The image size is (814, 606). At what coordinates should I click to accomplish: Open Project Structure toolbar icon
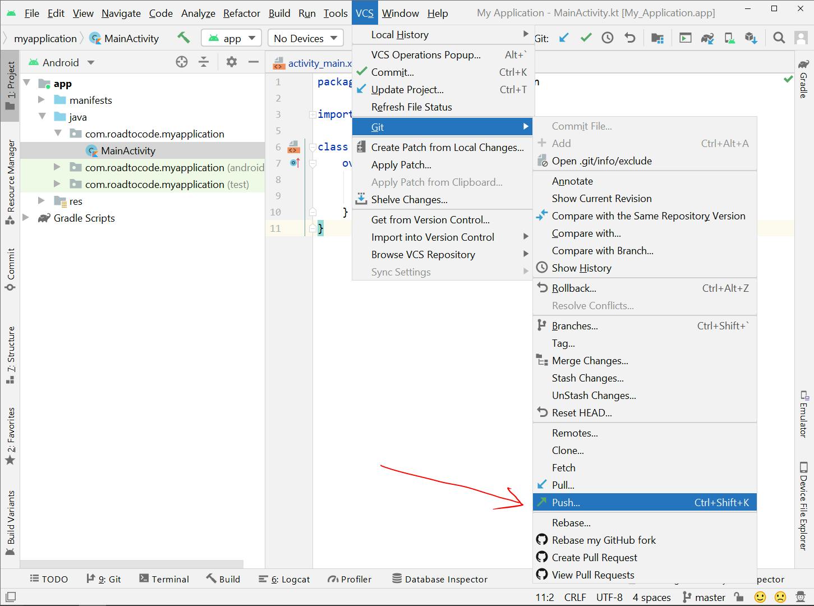pyautogui.click(x=657, y=38)
